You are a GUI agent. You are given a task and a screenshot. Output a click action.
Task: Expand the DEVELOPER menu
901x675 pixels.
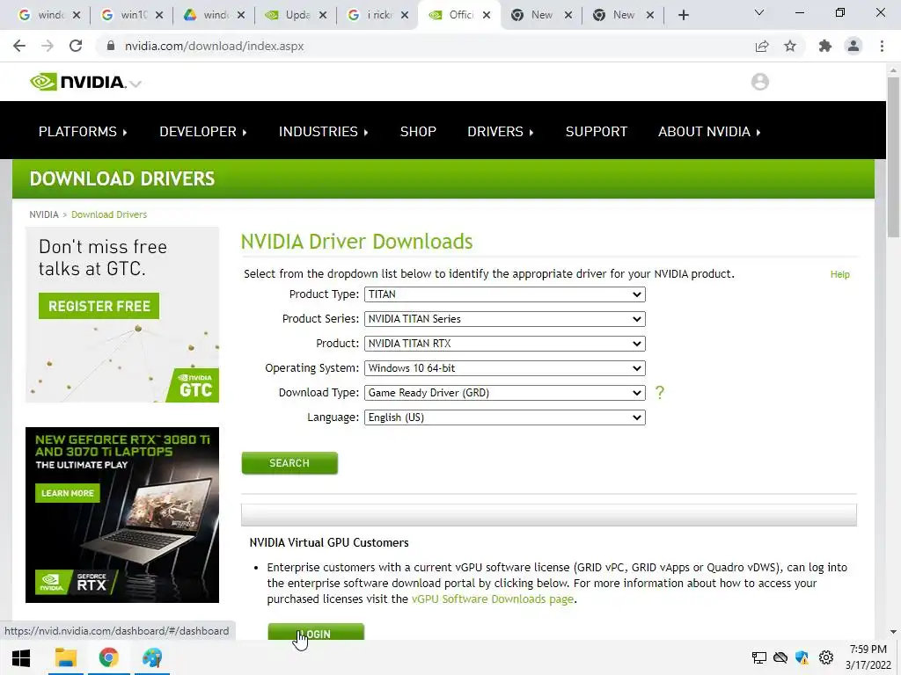(x=203, y=132)
